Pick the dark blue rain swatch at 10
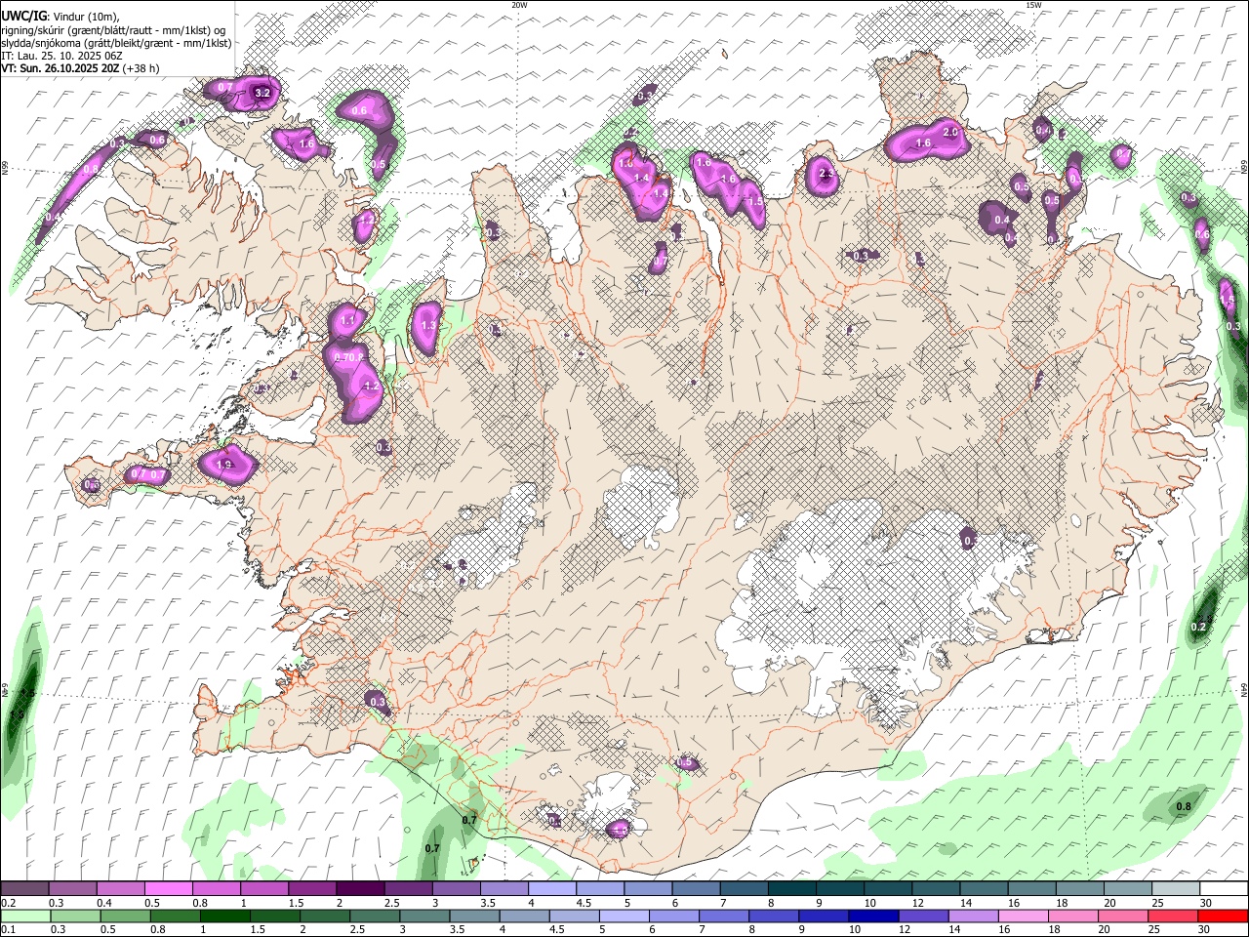 (x=873, y=916)
